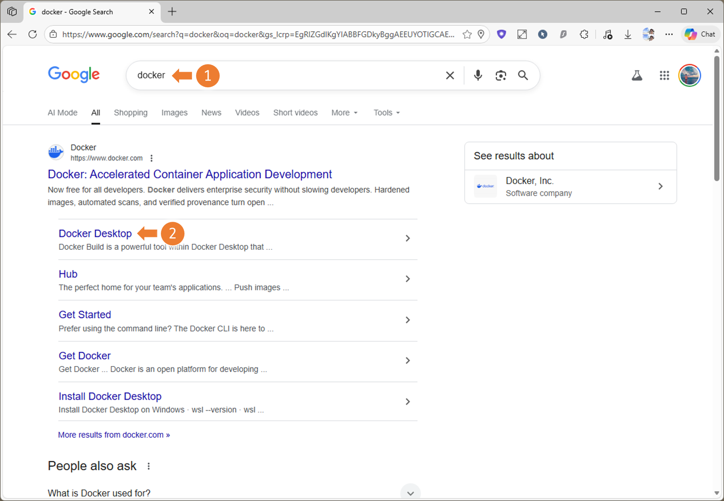The height and width of the screenshot is (501, 724).
Task: Open the browser extensions puzzle icon
Action: point(584,34)
